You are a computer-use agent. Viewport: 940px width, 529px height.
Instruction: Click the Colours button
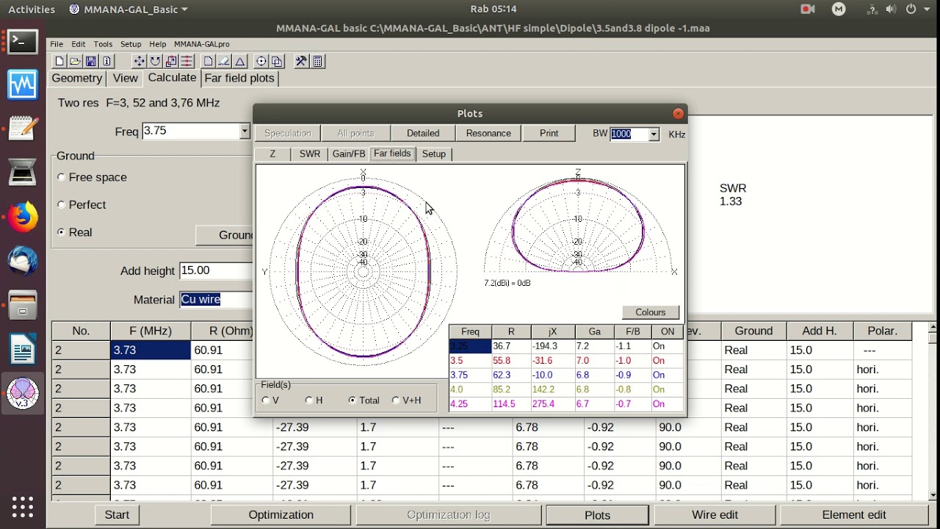[651, 312]
